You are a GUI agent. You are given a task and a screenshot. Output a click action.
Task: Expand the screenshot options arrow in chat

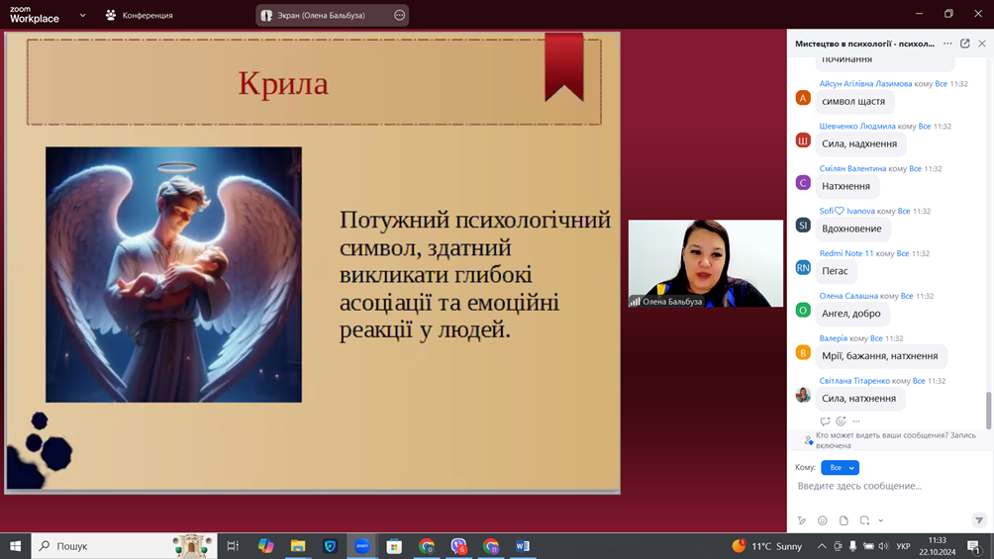pyautogui.click(x=880, y=520)
